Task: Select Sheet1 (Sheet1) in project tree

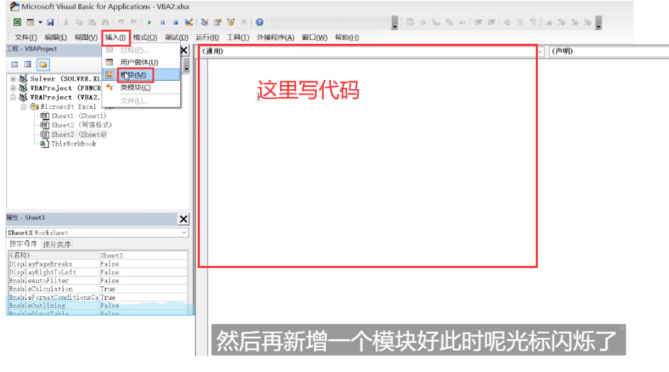Action: tap(79, 116)
